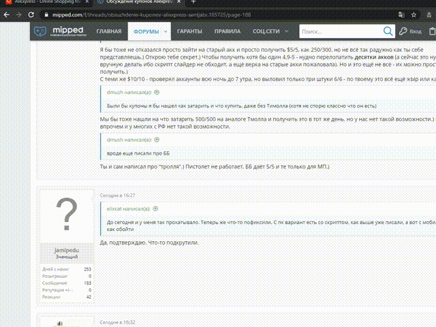436x327 pixels.
Task: Open the ГЛАВНАЯ menu item
Action: pos(109,31)
